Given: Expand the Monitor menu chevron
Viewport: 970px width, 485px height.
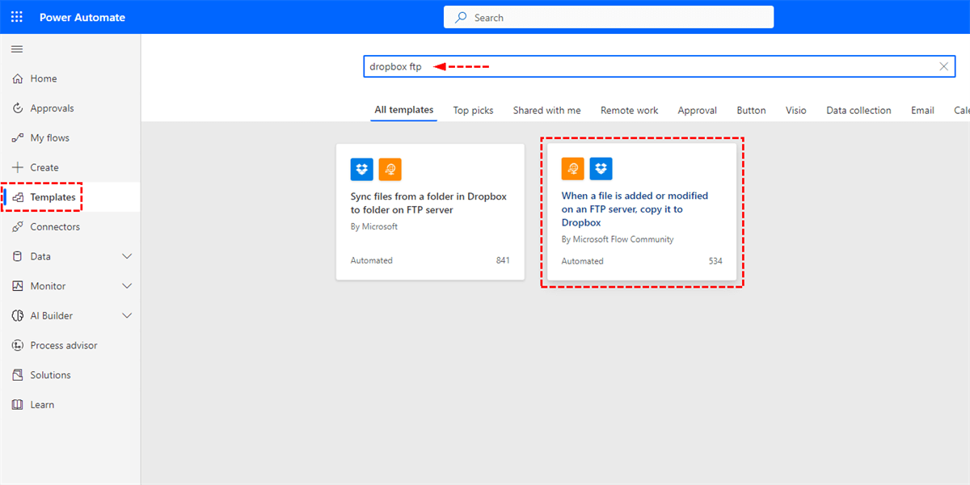Looking at the screenshot, I should [x=127, y=286].
